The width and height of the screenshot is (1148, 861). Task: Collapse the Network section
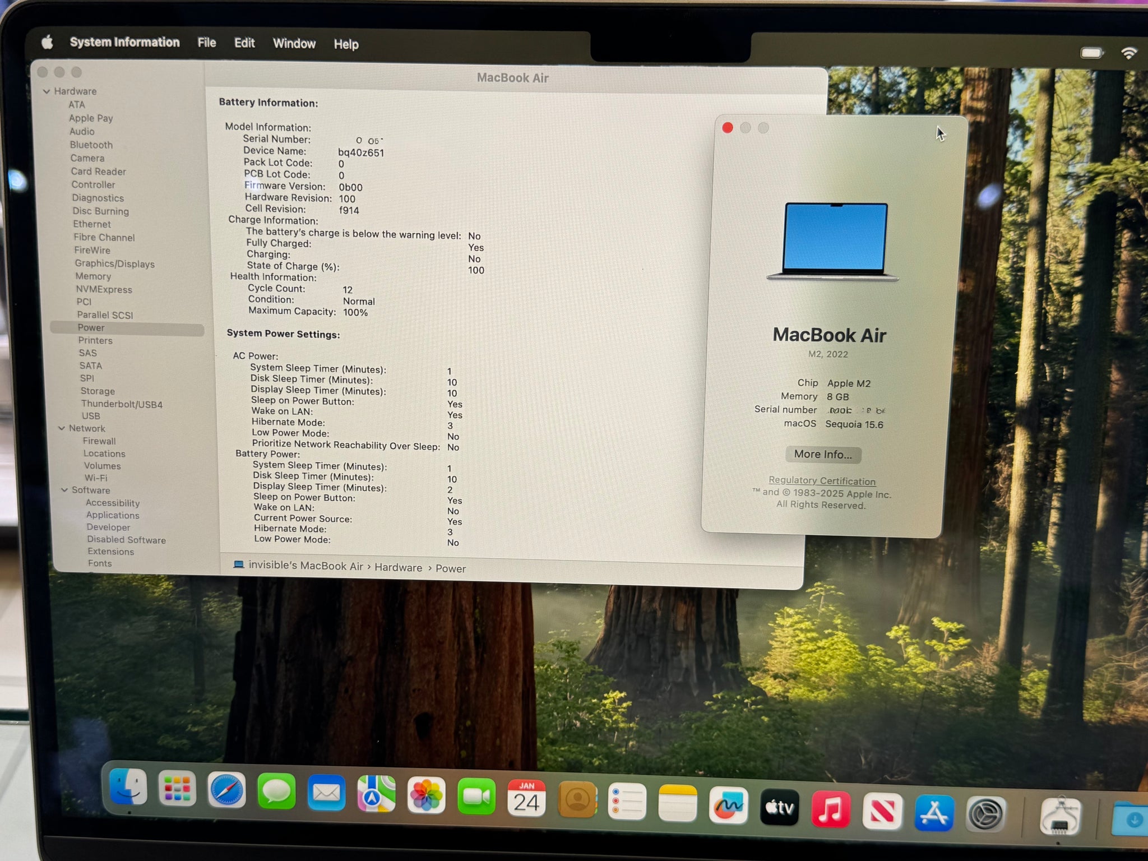coord(62,428)
